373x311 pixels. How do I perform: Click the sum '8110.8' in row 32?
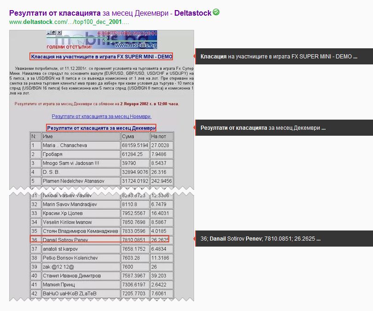point(130,204)
